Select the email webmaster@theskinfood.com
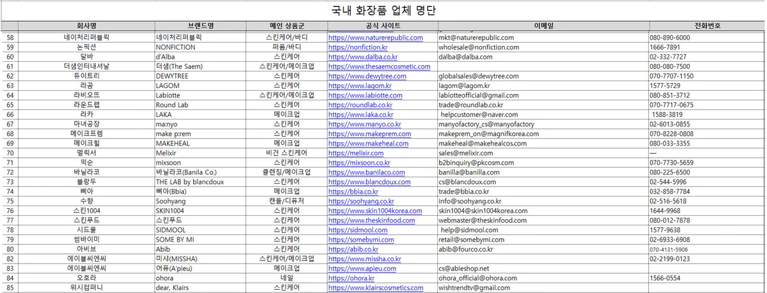The height and width of the screenshot is (293, 767). [x=543, y=220]
